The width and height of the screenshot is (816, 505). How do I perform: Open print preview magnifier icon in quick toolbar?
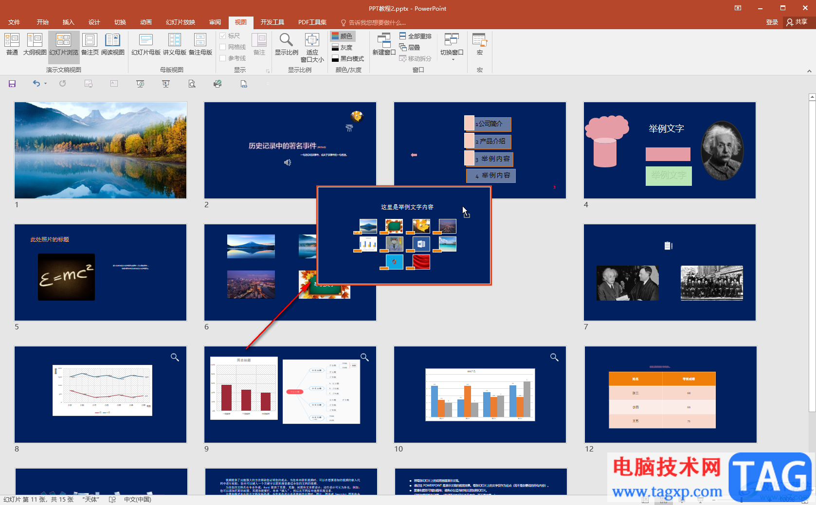click(192, 84)
